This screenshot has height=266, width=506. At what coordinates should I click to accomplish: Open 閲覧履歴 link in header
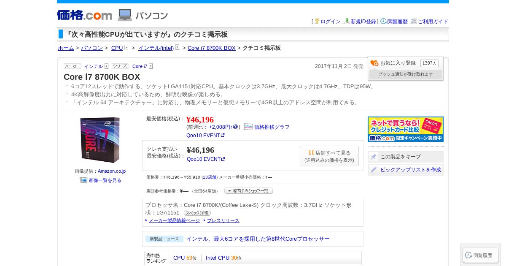coord(398,22)
